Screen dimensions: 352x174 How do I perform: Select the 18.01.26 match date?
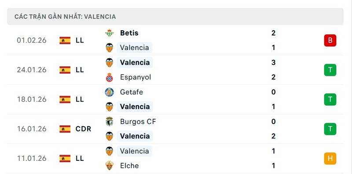coord(32,99)
